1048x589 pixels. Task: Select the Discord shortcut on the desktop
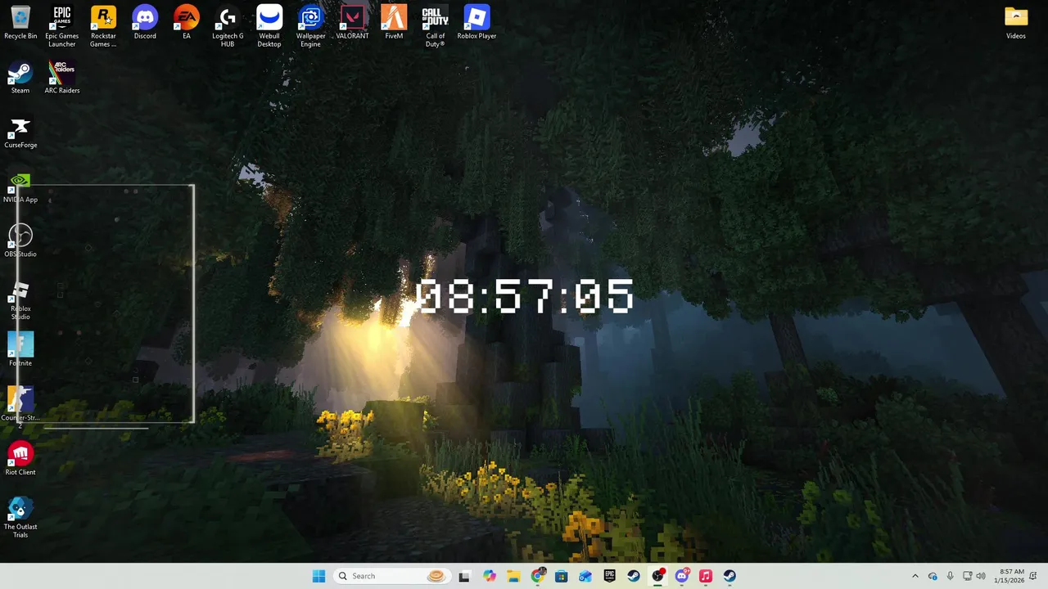point(145,23)
